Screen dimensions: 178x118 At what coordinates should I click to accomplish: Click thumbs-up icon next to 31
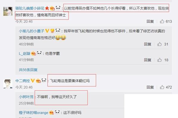(x=160, y=44)
